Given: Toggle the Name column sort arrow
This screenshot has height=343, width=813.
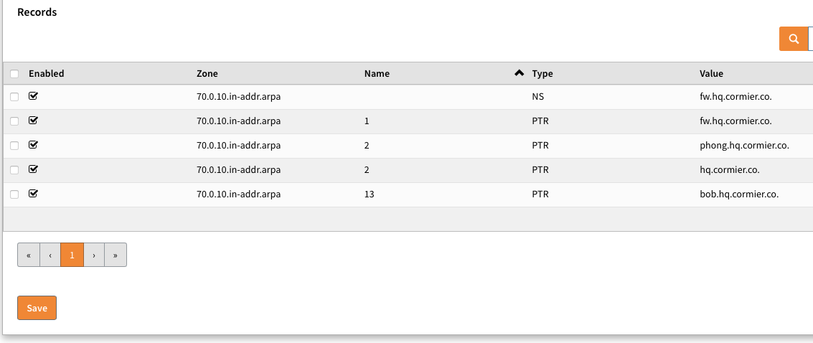Looking at the screenshot, I should pyautogui.click(x=519, y=73).
